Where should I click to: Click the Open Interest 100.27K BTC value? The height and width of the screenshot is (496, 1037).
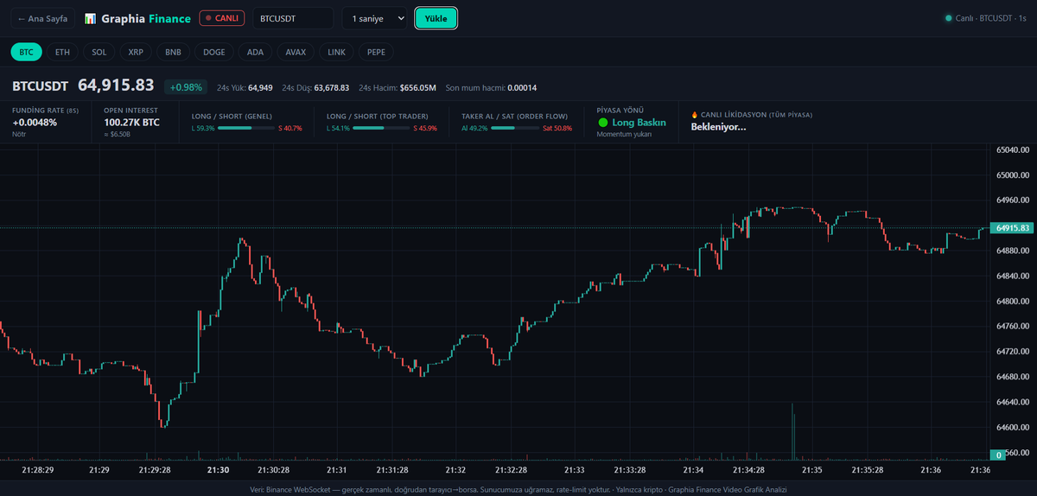coord(131,123)
